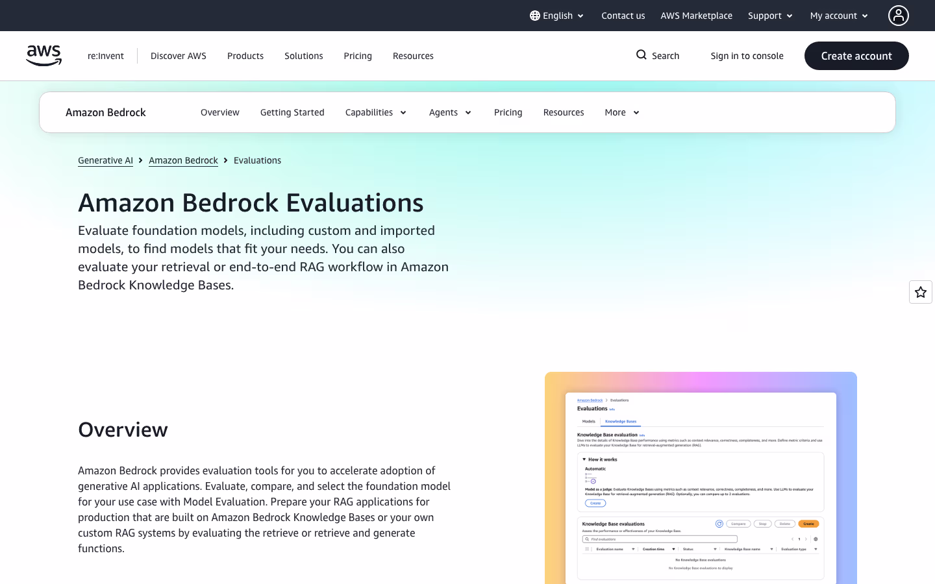Expand the Support menu
935x584 pixels.
771,16
